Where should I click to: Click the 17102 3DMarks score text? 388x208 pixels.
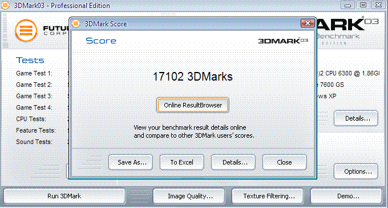click(x=192, y=77)
